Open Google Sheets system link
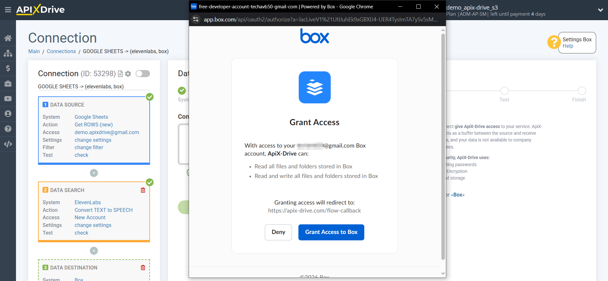Viewport: 608px width, 281px height. (x=91, y=117)
